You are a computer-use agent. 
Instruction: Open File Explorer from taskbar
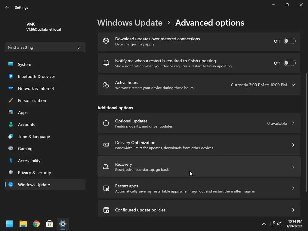[23, 224]
